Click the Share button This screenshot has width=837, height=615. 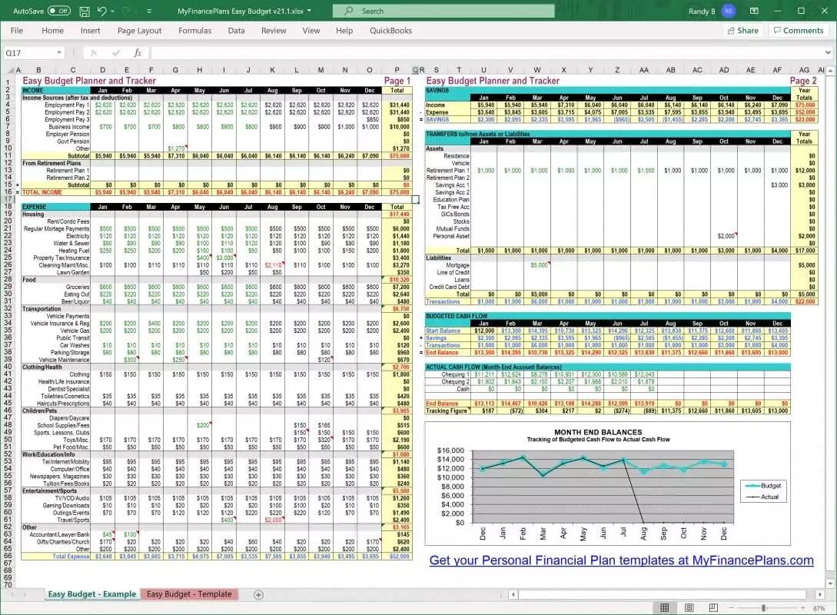tap(742, 31)
